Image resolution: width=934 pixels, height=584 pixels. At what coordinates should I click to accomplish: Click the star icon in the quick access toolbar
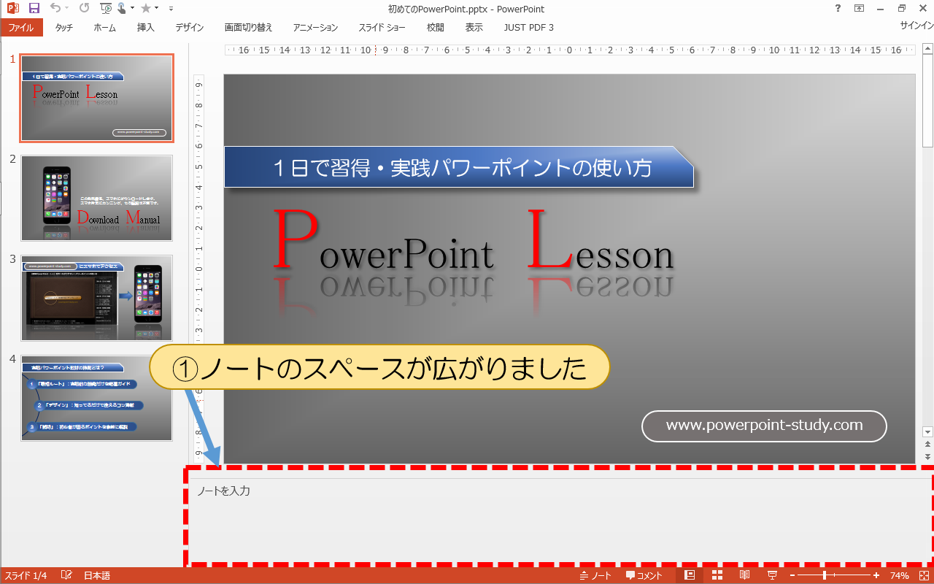[146, 9]
